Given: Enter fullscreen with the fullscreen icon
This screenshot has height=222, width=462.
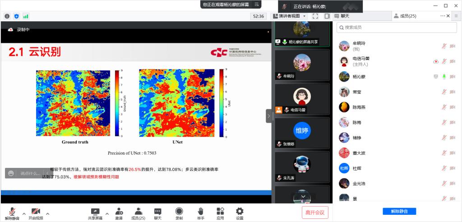Looking at the screenshot, I should pos(315,16).
